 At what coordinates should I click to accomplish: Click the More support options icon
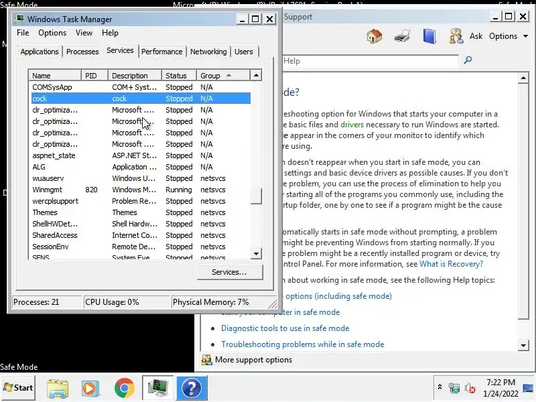(206, 360)
